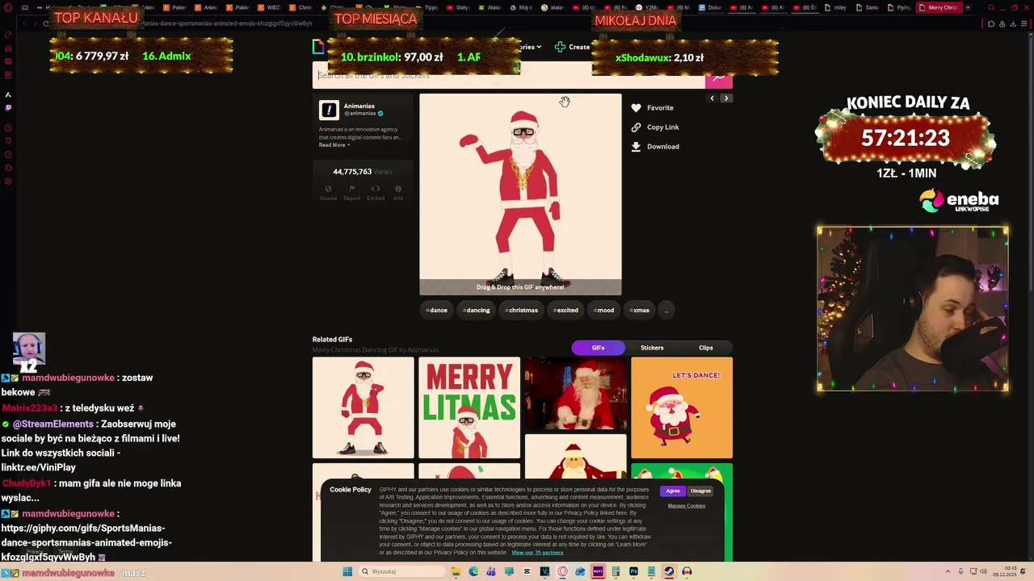The image size is (1034, 581).
Task: Click the #christmas tag
Action: 522,310
